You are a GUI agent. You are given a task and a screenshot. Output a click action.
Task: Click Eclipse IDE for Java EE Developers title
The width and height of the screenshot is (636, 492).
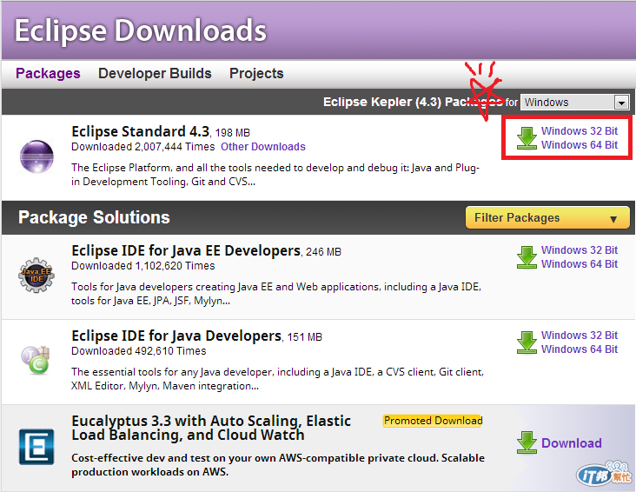click(x=186, y=250)
